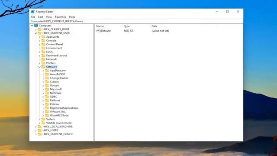Click the (value not set) data cell

tap(160, 31)
